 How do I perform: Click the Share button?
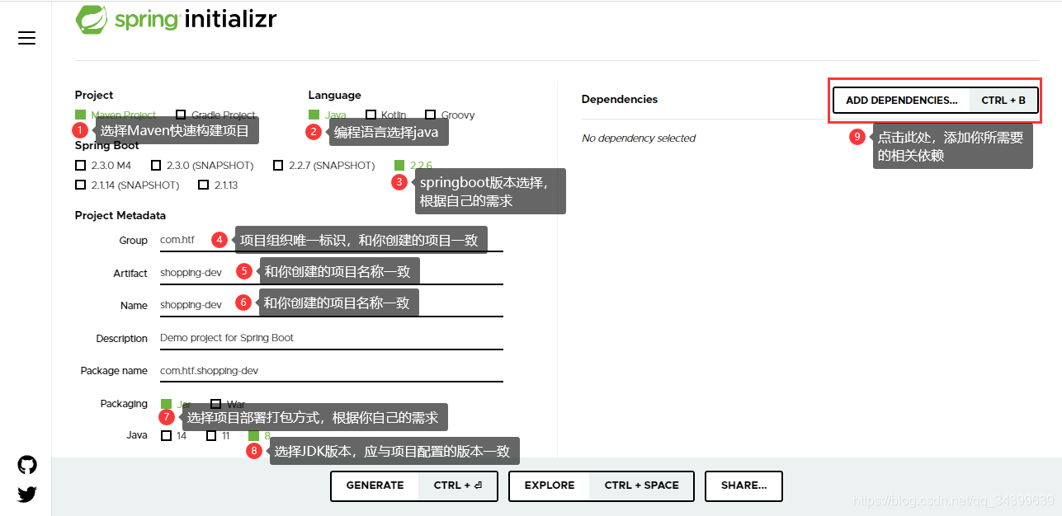click(x=743, y=486)
